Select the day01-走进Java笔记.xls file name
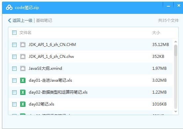183x129 pixels. (x=50, y=80)
